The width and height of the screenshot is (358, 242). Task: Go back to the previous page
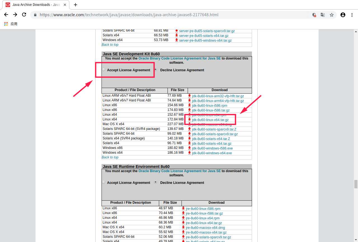pos(6,15)
